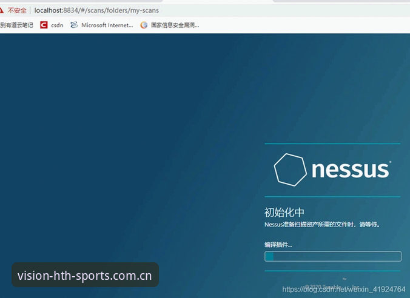Click the Microsoft Internet bookmark icon
410x298 pixels.
pyautogui.click(x=74, y=25)
